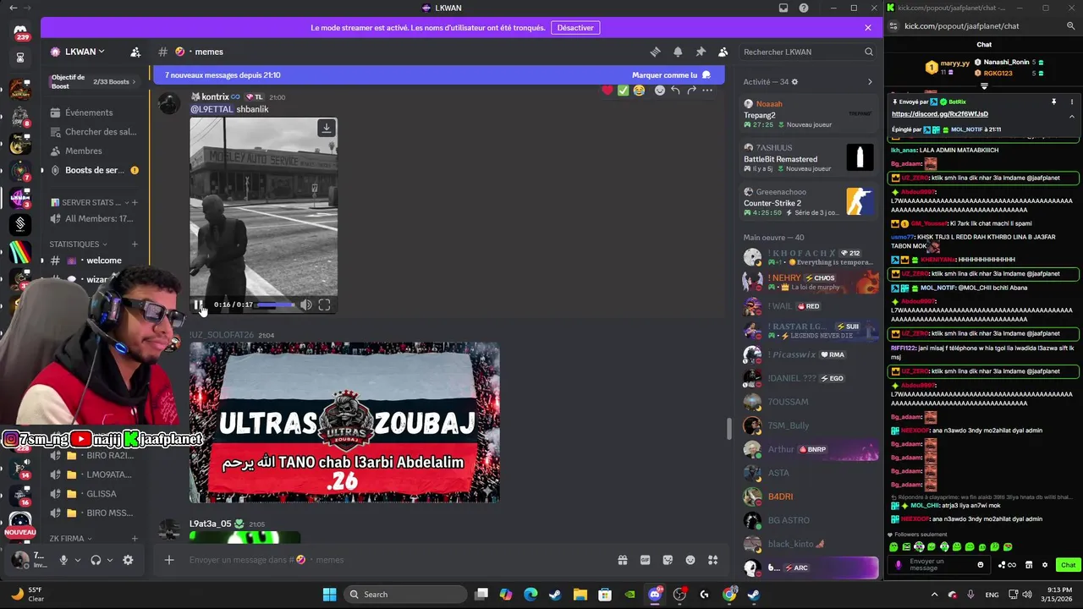
Task: Open Discord direct messages home icon
Action: tap(20, 31)
